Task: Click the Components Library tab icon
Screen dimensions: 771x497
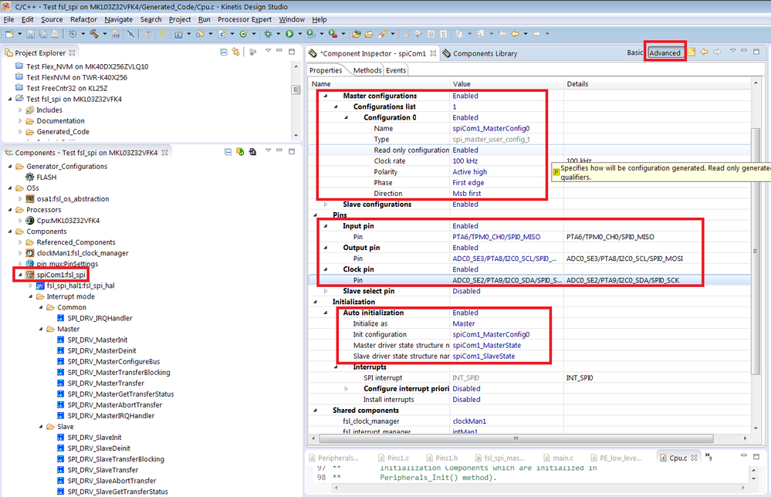Action: pos(447,53)
